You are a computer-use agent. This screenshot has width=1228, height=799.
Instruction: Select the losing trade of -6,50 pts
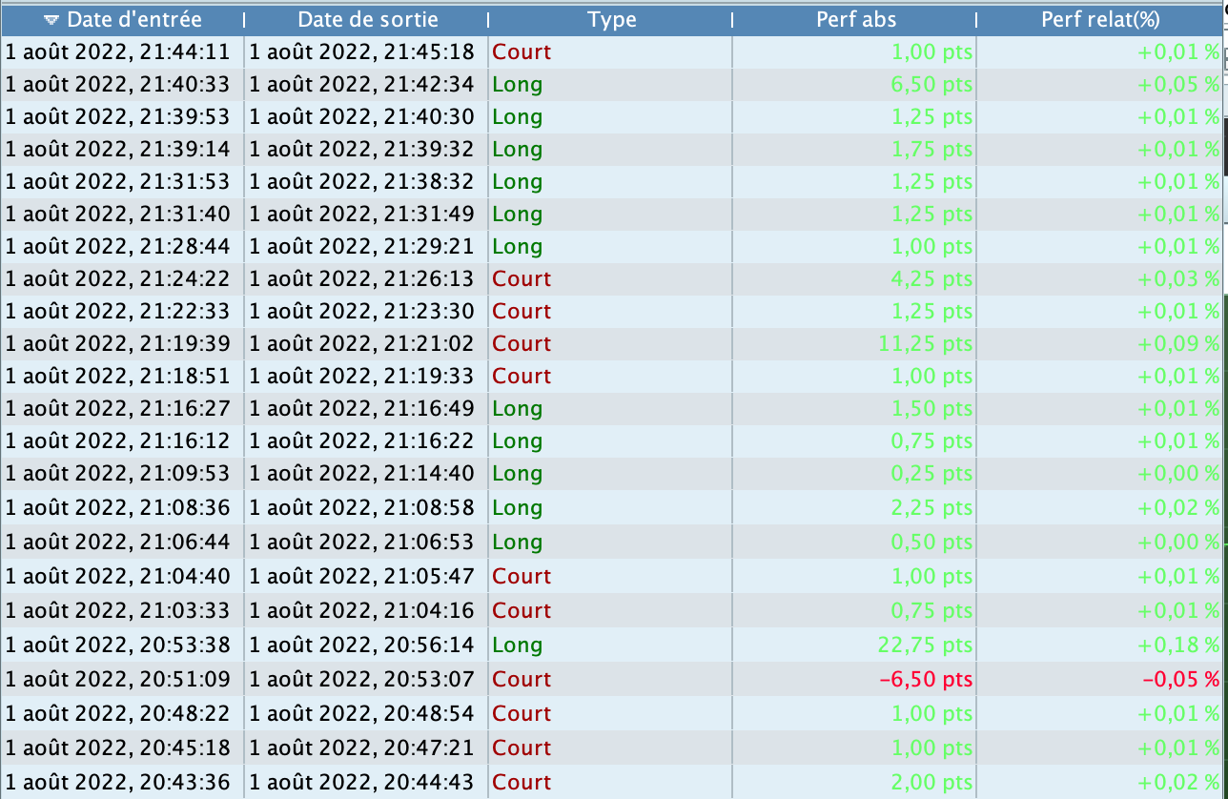coord(925,680)
